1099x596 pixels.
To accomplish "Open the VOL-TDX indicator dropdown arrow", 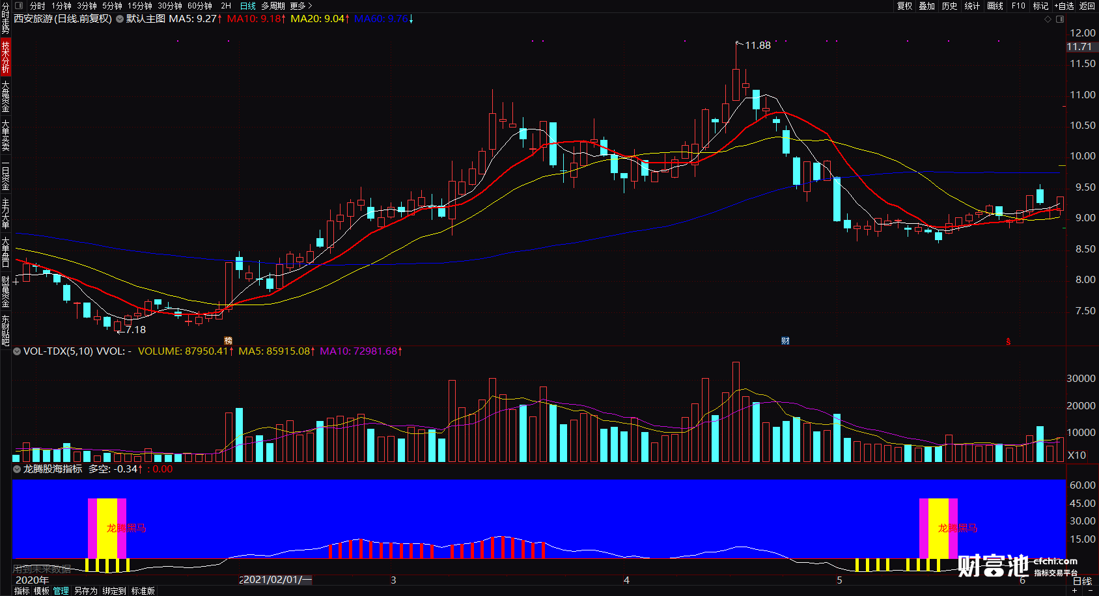I will (x=17, y=351).
